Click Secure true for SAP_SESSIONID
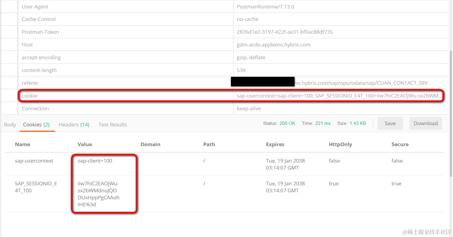Image resolution: width=453 pixels, height=237 pixels. (396, 184)
